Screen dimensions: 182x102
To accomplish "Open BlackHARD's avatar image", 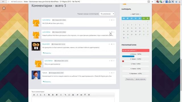I will 36,46.
